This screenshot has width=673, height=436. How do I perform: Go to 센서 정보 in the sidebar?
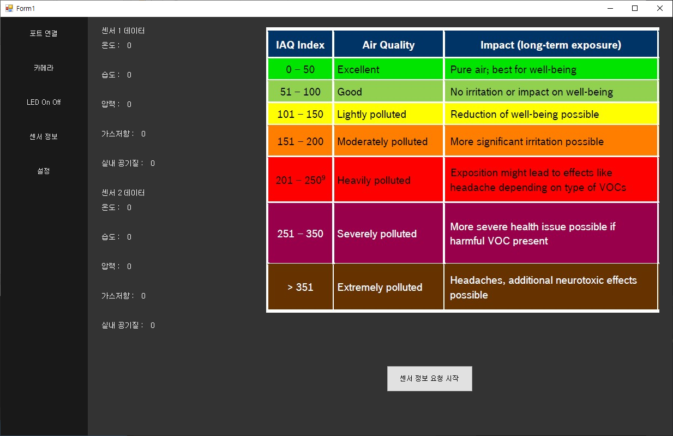click(x=44, y=137)
